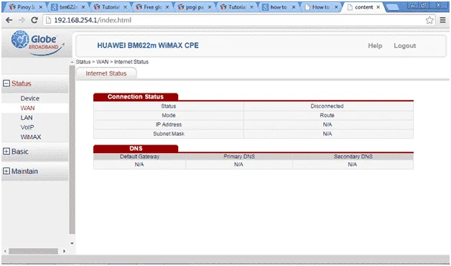Click the new tab button
Image resolution: width=451 pixels, height=266 pixels.
click(x=393, y=7)
